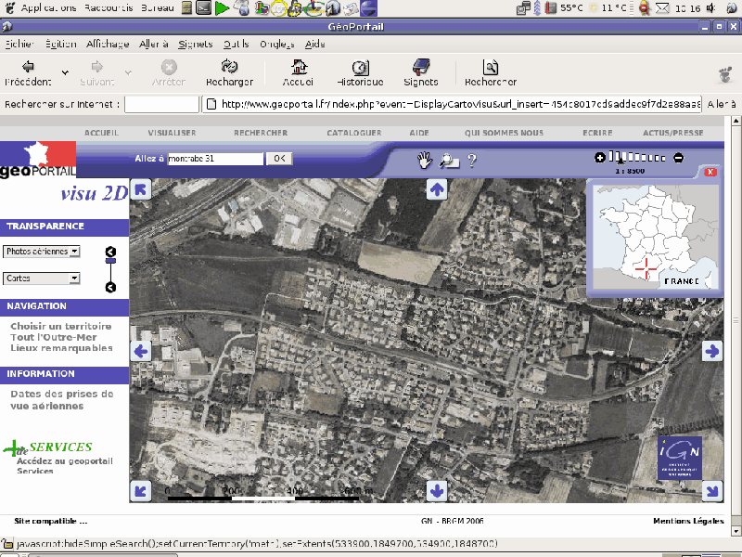Click the Rechercher sur Internet input field
742x557 pixels.
coord(161,104)
